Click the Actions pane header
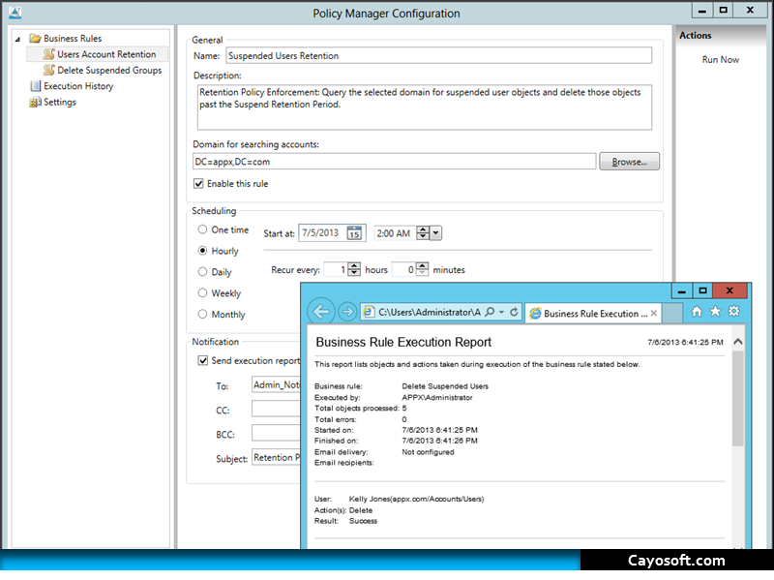Viewport: 774px width, 580px height. coord(695,36)
